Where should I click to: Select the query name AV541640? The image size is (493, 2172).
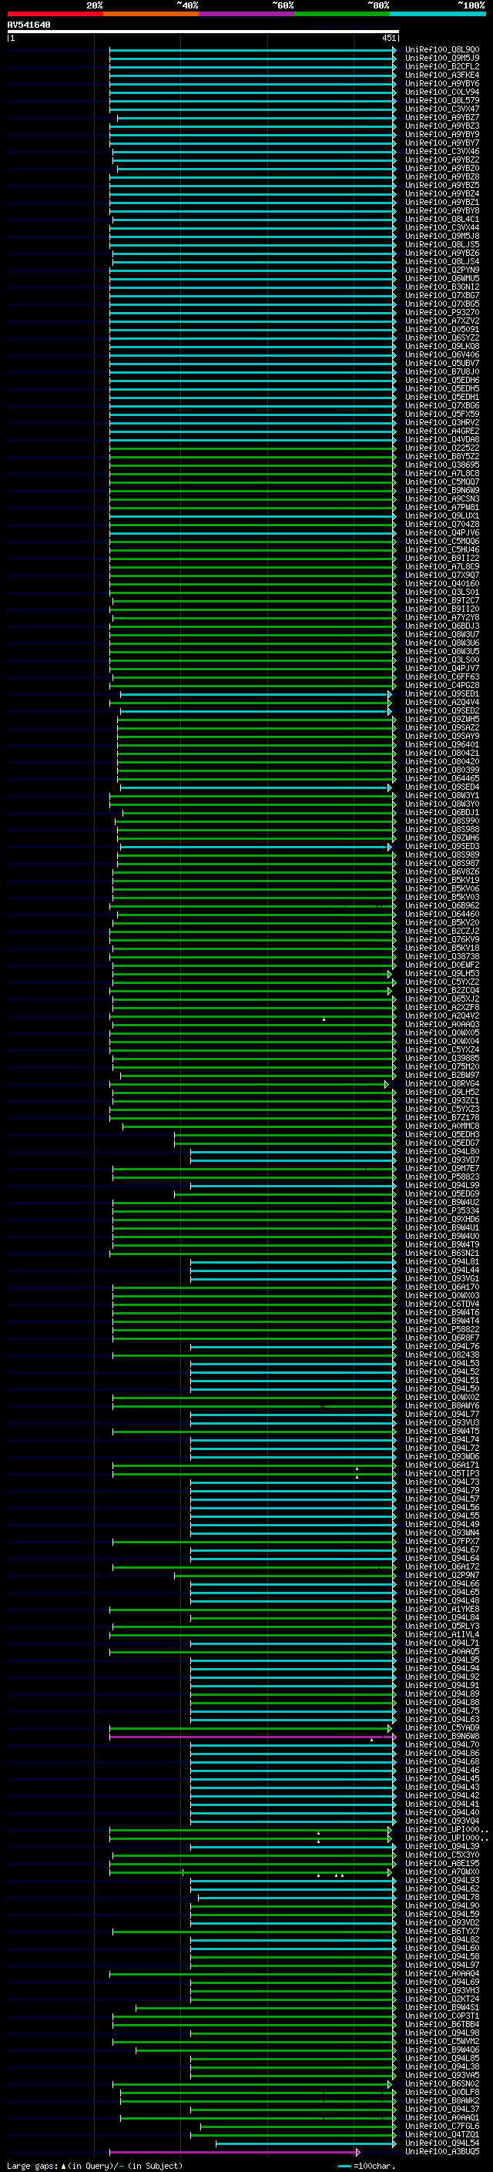coord(29,25)
